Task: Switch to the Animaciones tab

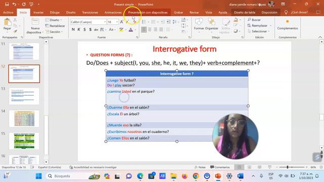Action: click(x=113, y=12)
